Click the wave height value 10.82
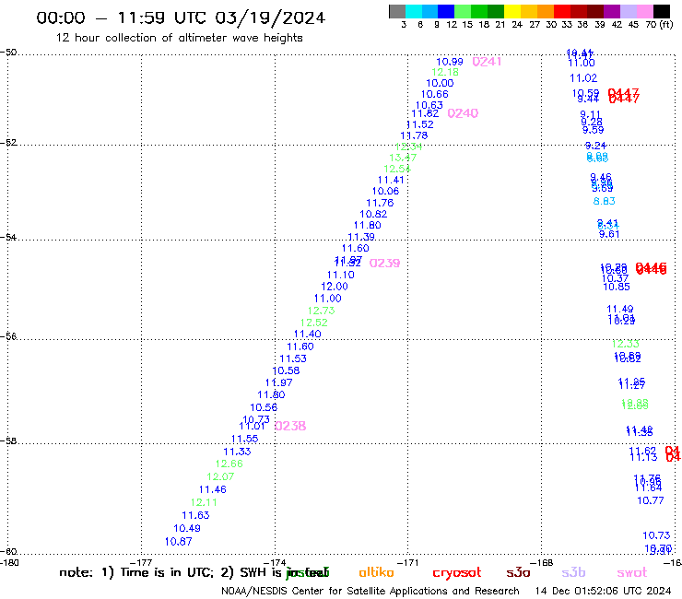682x599 pixels. (373, 214)
